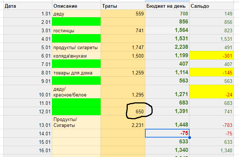Click the selected budget cell showing -75
The height and width of the screenshot is (157, 239).
167,133
